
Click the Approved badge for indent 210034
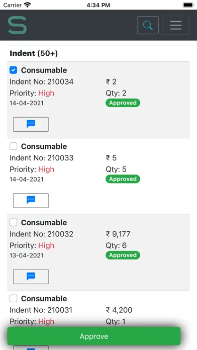coord(123,103)
